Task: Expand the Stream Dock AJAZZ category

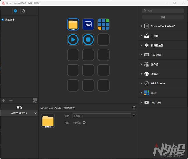Action: (163, 26)
